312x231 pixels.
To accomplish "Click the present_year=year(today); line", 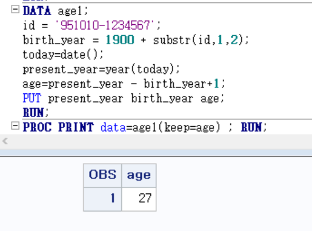I will 101,69.
